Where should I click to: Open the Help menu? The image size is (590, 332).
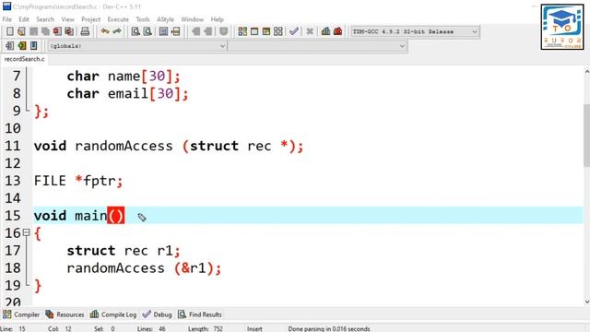click(218, 19)
